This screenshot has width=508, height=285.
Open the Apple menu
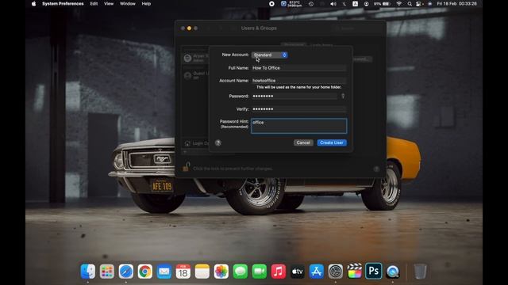coord(33,3)
